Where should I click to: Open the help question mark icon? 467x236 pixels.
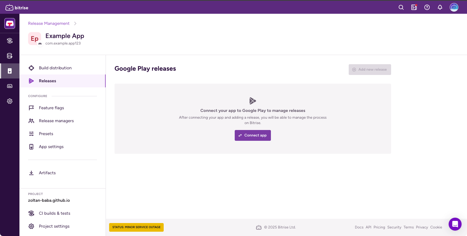tap(427, 8)
